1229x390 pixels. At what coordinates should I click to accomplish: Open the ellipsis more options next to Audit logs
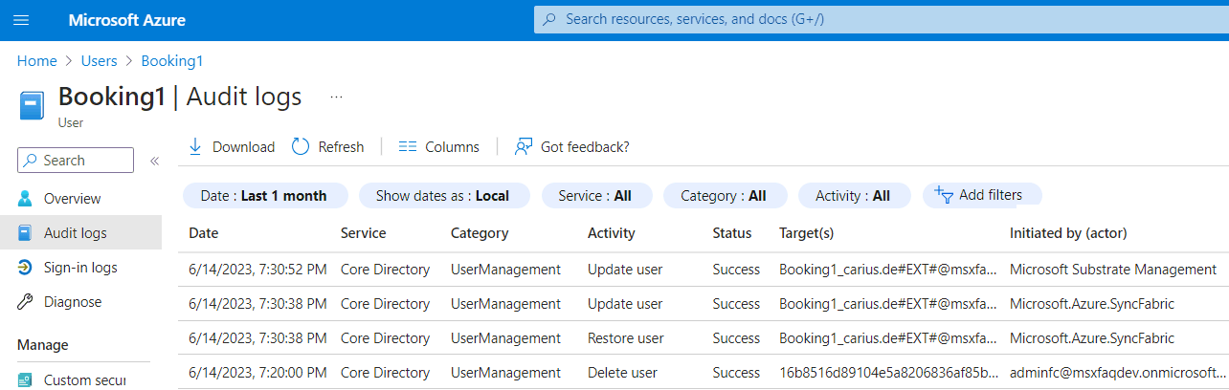(336, 97)
